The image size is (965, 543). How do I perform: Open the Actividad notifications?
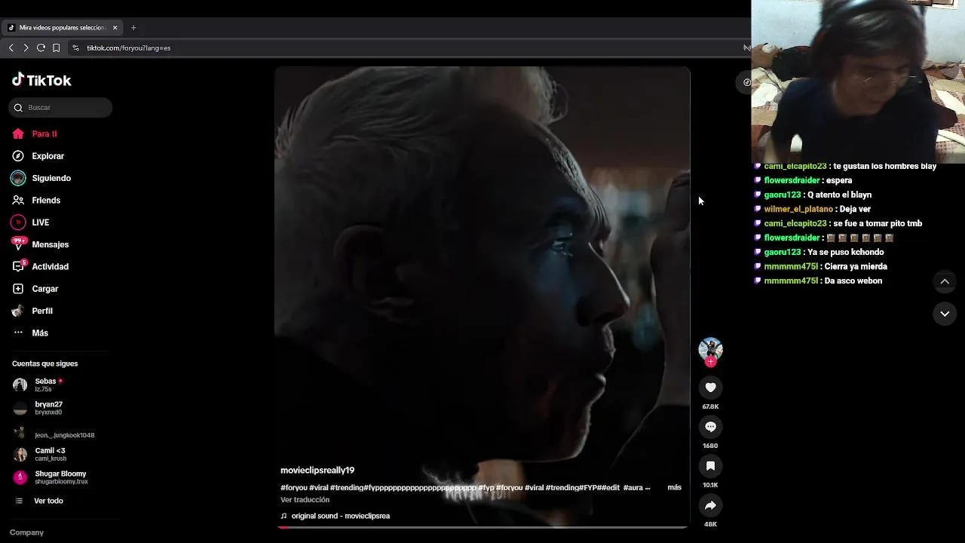coord(50,267)
